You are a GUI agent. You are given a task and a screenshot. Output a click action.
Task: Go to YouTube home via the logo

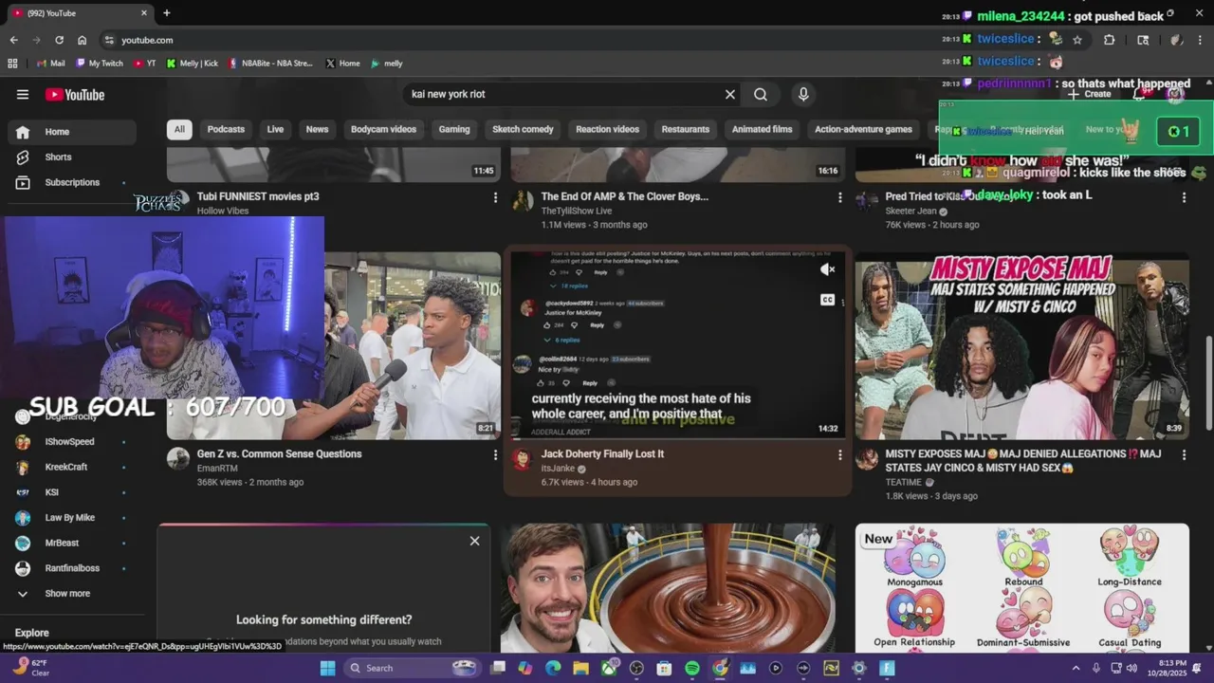pos(75,94)
